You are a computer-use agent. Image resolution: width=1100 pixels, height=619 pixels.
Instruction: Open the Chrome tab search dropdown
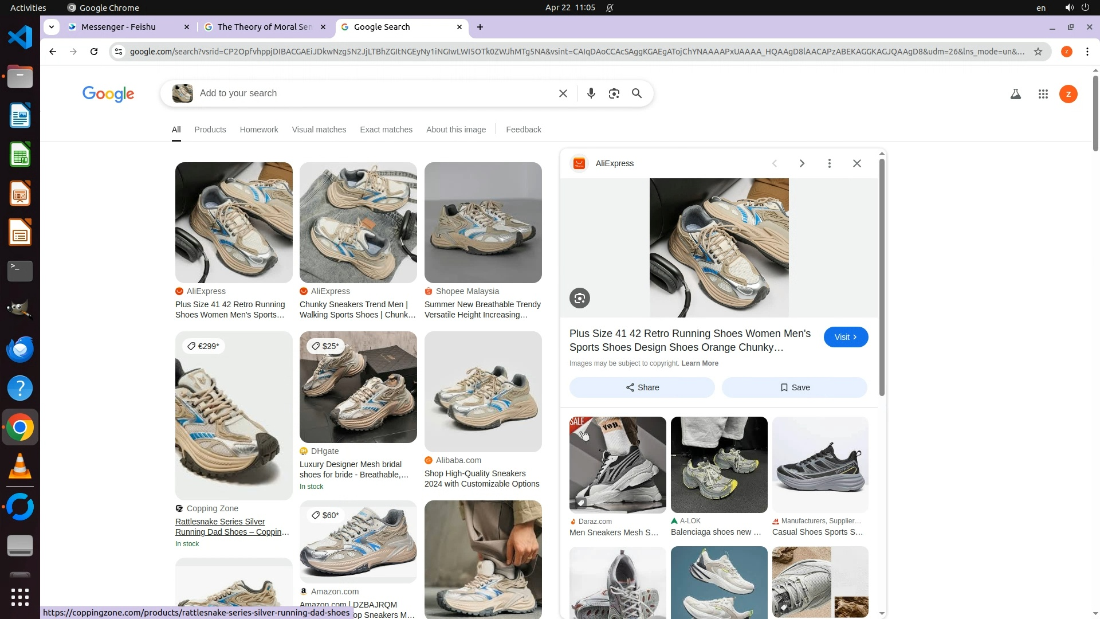point(52,27)
